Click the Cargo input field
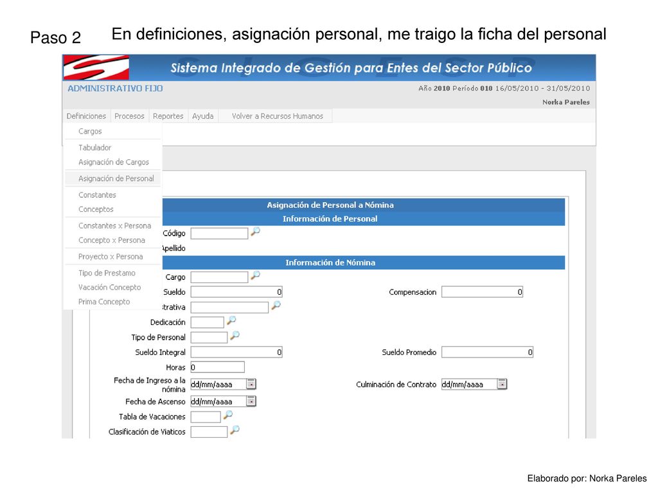The width and height of the screenshot is (658, 493). 219,277
